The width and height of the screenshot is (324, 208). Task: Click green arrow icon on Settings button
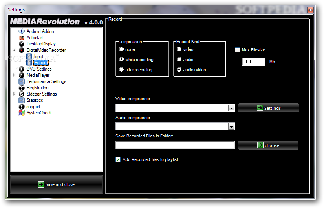pos(260,108)
